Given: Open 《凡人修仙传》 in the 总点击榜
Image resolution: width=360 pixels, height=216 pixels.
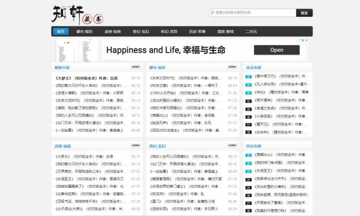Looking at the screenshot, I should (281, 84).
